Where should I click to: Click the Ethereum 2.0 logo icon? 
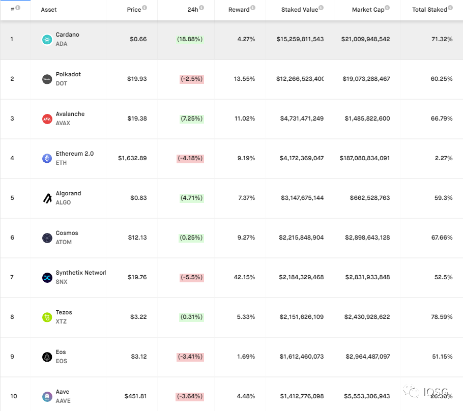(47, 159)
